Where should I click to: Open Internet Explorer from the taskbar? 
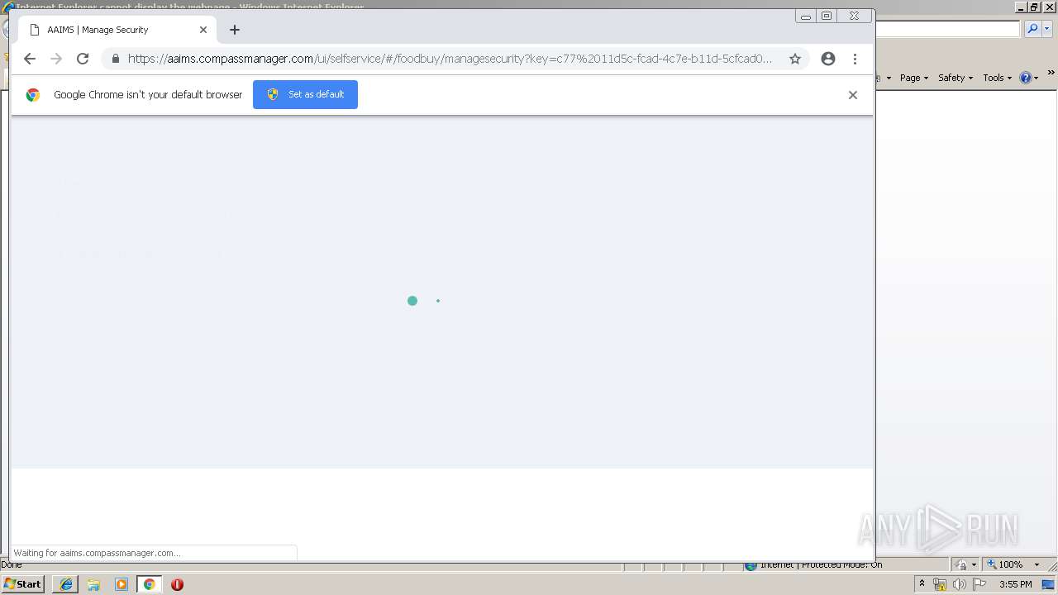[x=65, y=584]
